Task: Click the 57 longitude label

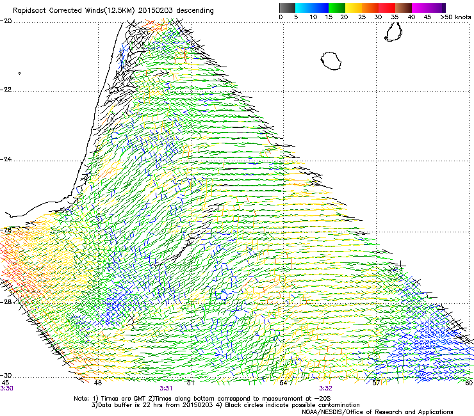Action: click(376, 383)
